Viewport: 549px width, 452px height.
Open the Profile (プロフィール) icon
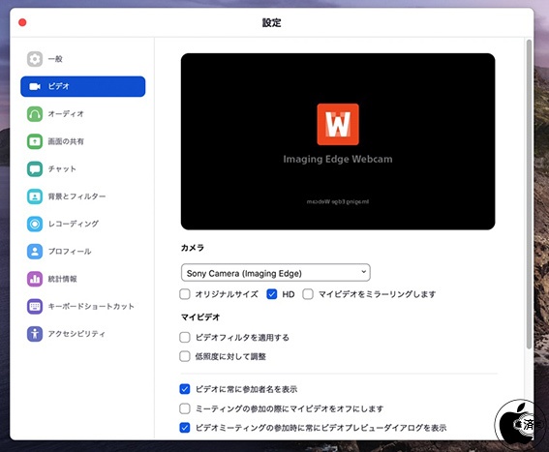tap(35, 252)
